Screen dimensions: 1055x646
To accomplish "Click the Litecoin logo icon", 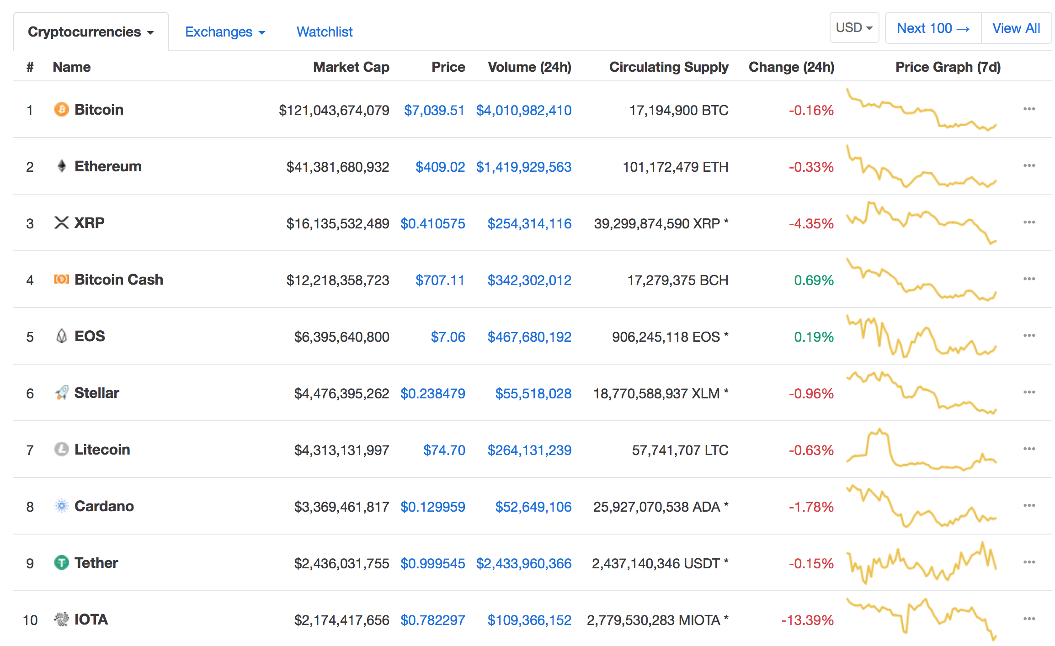I will [x=62, y=449].
